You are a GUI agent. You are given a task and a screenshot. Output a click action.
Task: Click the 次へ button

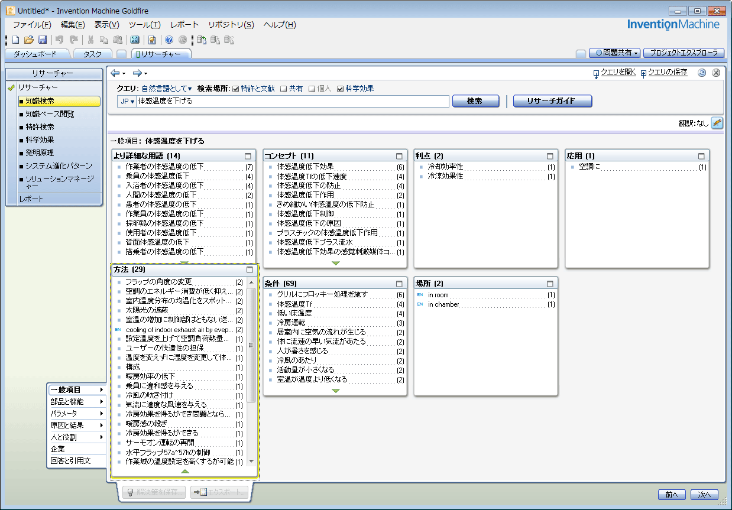(x=704, y=495)
